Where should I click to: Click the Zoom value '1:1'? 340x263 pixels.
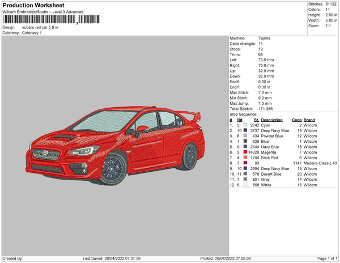coord(328,26)
